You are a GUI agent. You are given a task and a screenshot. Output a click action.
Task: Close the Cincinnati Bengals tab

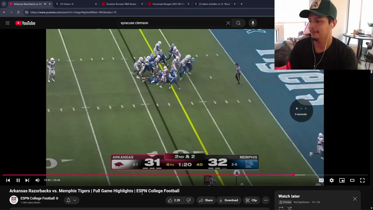click(x=189, y=4)
